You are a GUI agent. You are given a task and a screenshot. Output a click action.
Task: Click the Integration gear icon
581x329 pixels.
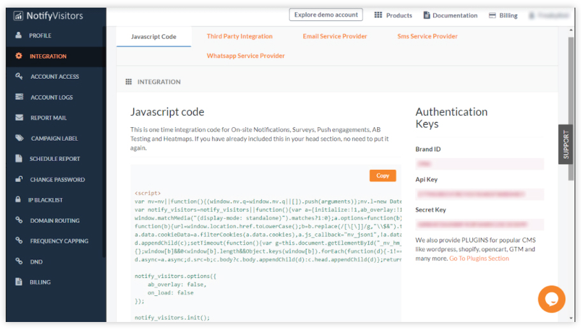point(19,56)
